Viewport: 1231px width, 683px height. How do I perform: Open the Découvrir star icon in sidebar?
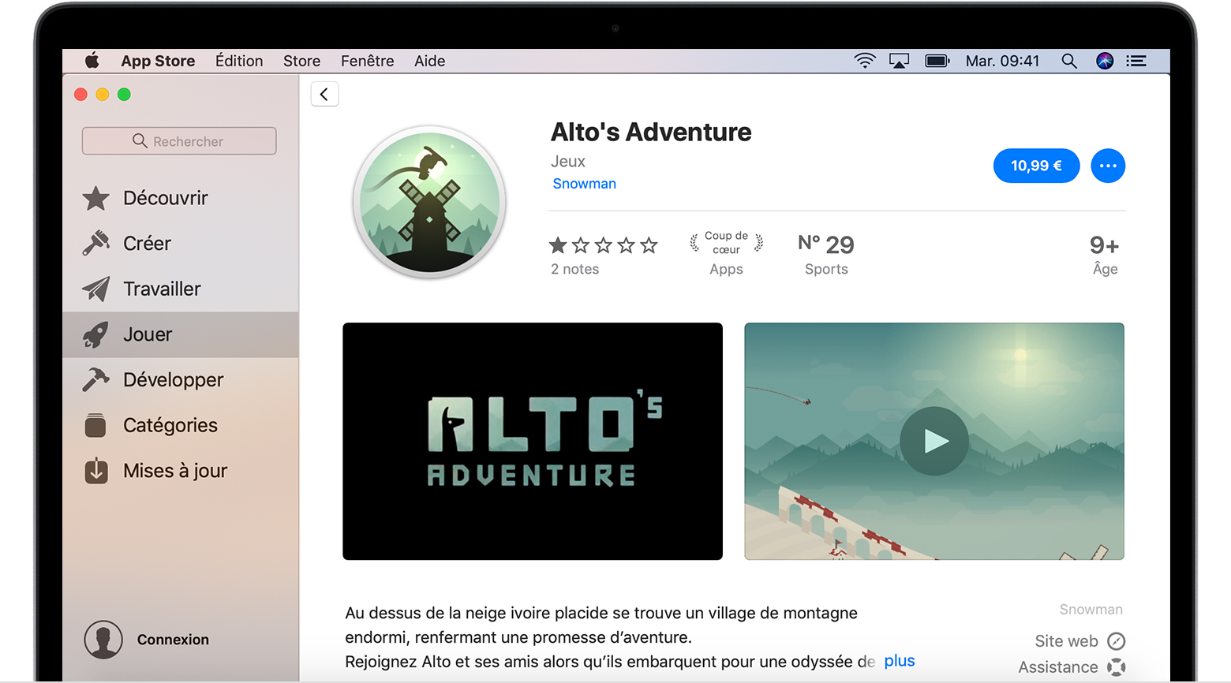pyautogui.click(x=96, y=198)
